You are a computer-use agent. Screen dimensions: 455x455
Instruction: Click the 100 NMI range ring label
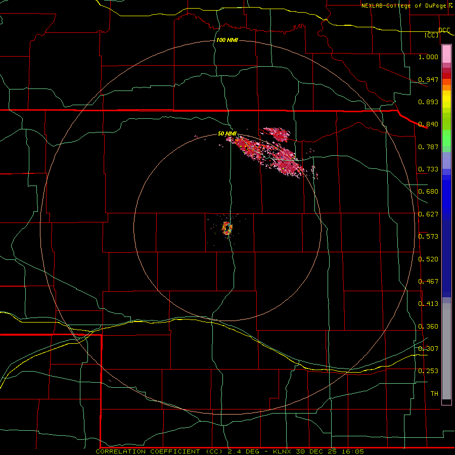click(227, 40)
